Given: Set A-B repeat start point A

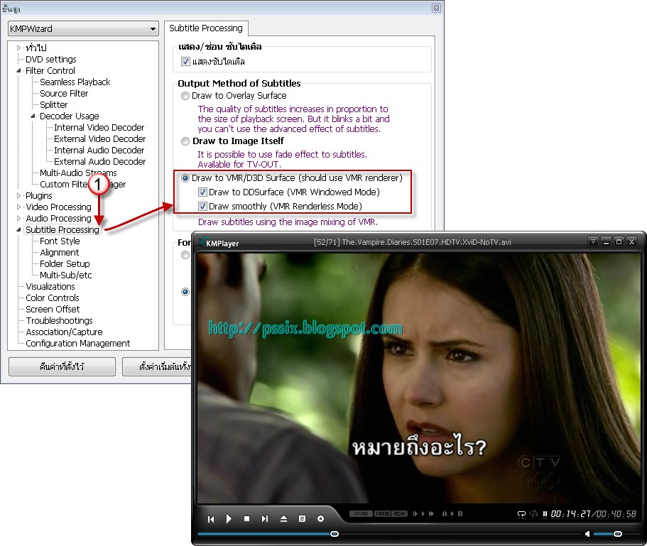Looking at the screenshot, I should [x=445, y=513].
